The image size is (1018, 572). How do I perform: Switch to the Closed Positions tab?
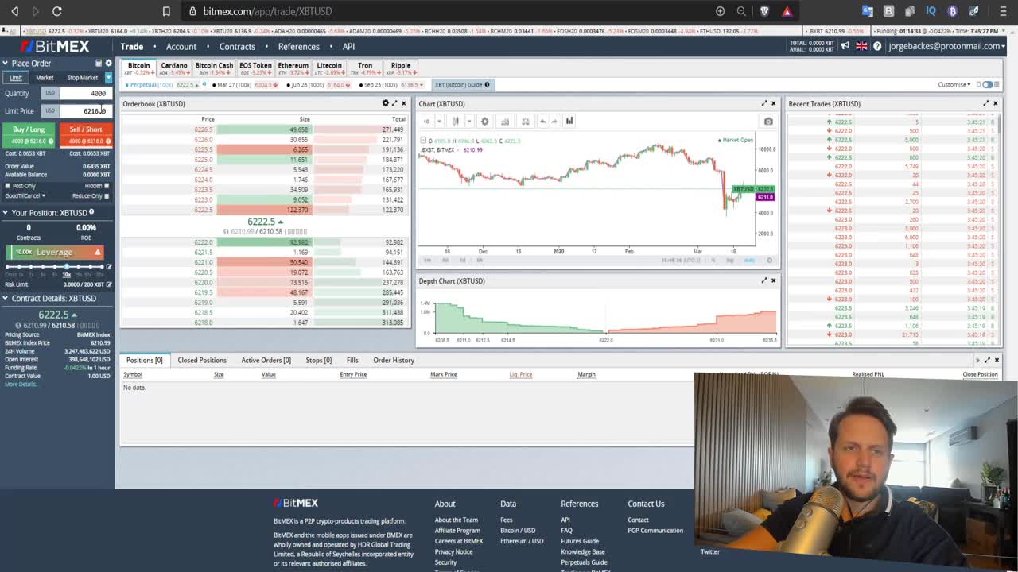202,360
